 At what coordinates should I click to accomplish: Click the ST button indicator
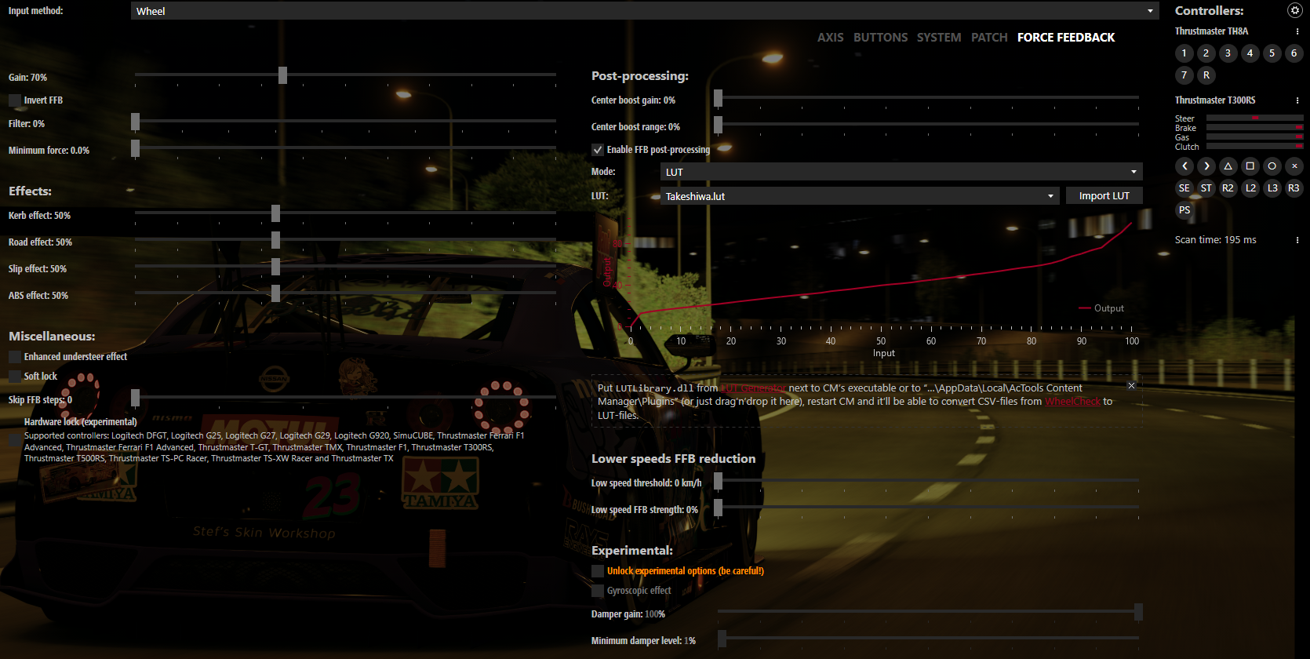point(1206,188)
